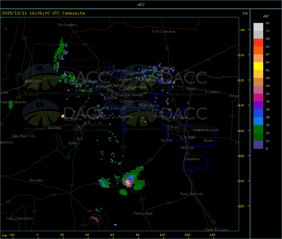Click the E_Escorial label
Screen dimensions: 282x239
(x=116, y=108)
